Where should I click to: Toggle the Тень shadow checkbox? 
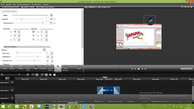coord(2,50)
